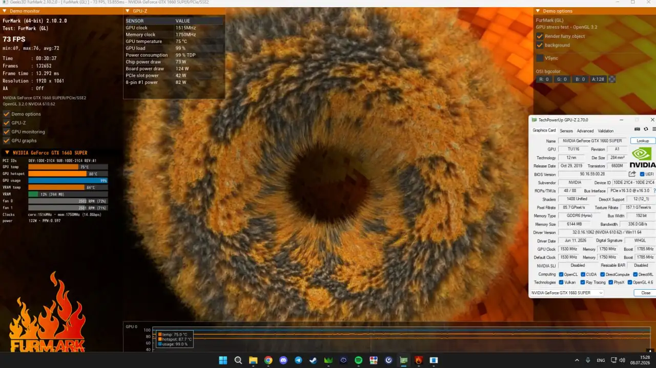Click the GPU-Z refresh icon
656x368 pixels.
(x=646, y=129)
